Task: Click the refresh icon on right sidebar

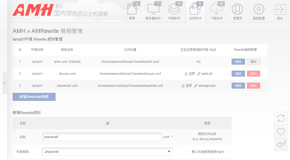Action: [x=281, y=118]
